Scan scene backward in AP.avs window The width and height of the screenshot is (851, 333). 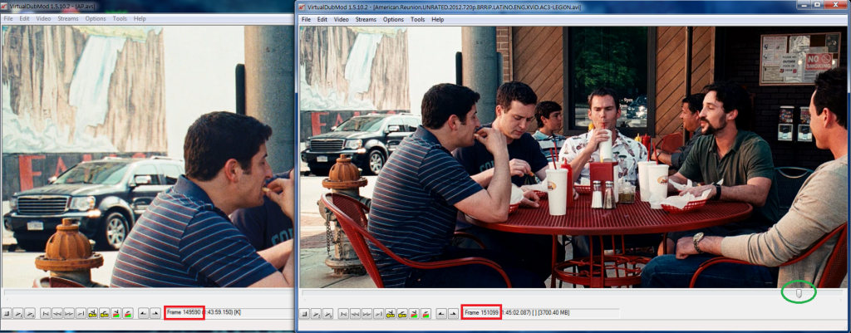116,313
